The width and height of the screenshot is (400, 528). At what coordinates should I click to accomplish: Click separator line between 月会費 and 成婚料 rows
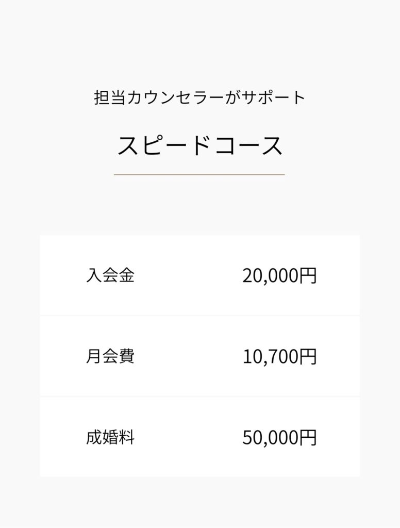pyautogui.click(x=199, y=397)
